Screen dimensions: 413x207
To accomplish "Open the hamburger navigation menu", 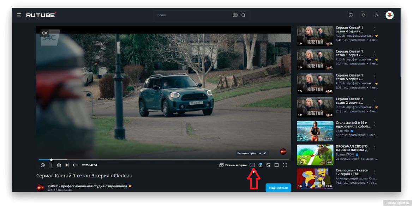I will coord(19,15).
